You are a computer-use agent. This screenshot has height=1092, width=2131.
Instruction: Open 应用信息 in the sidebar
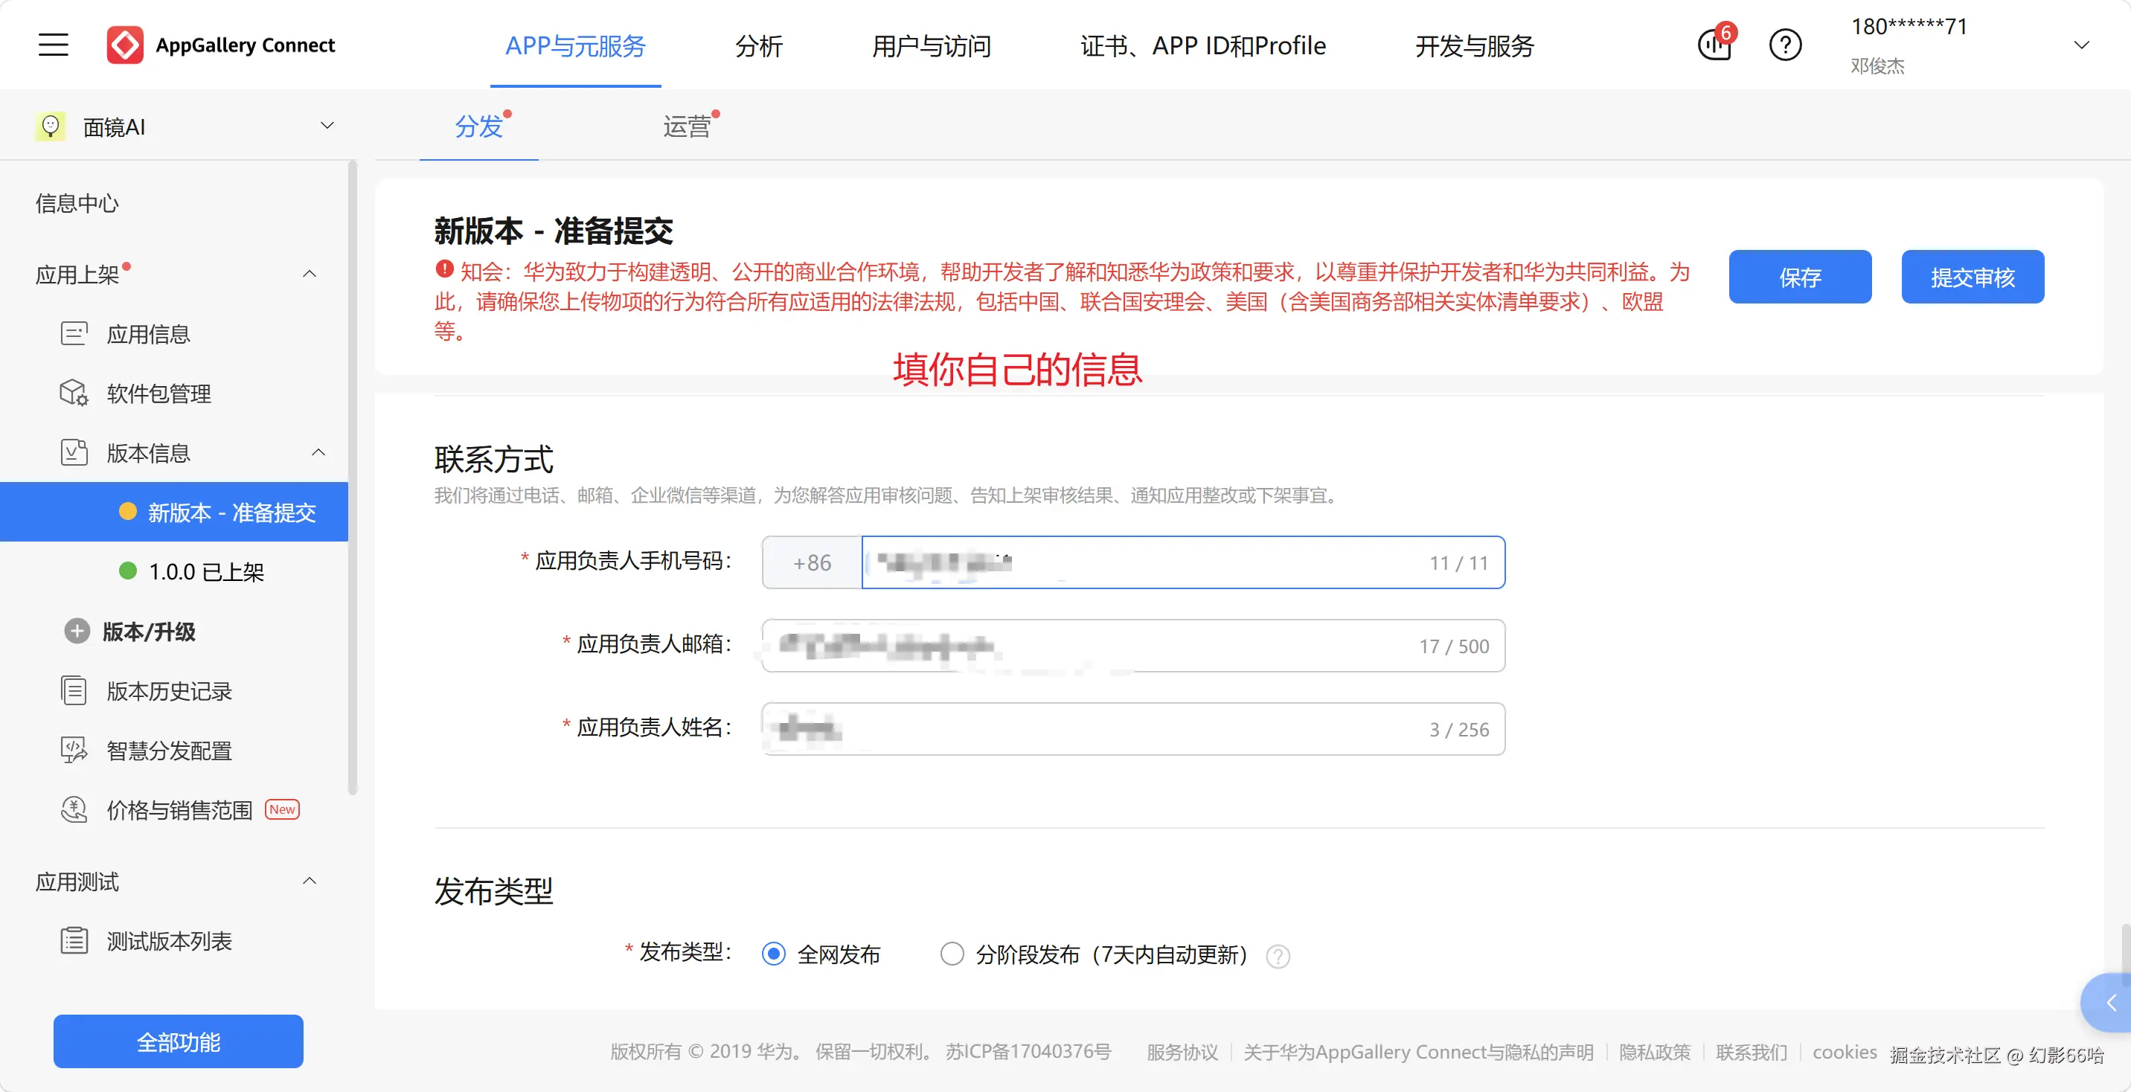[x=149, y=333]
